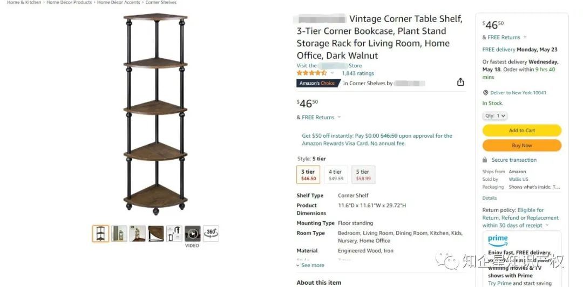Open the Qty quantity dropdown
Image resolution: width=583 pixels, height=287 pixels.
point(494,116)
